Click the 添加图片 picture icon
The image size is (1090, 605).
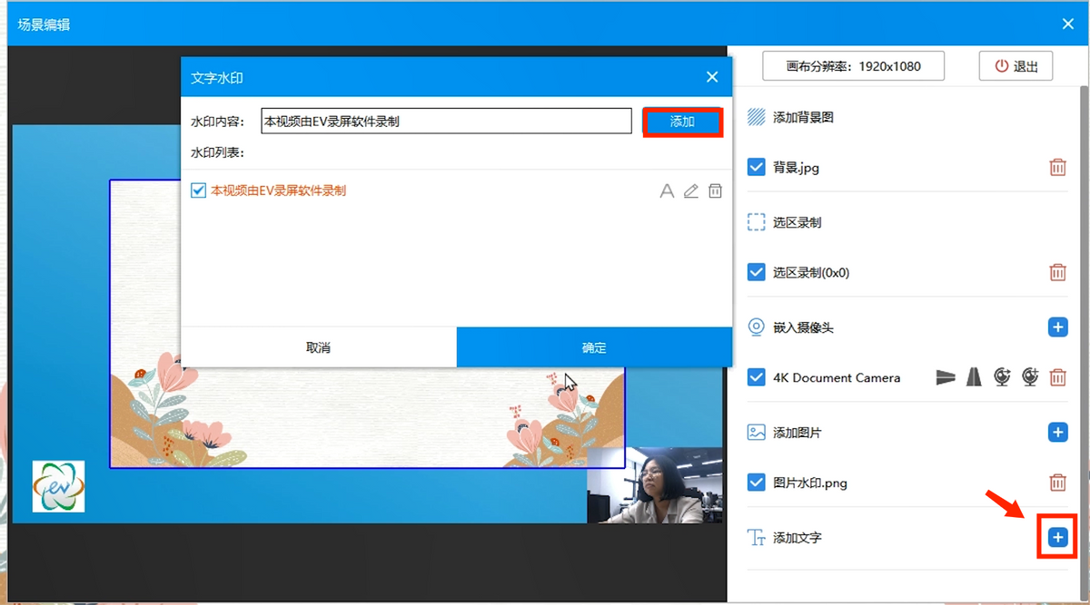[756, 433]
